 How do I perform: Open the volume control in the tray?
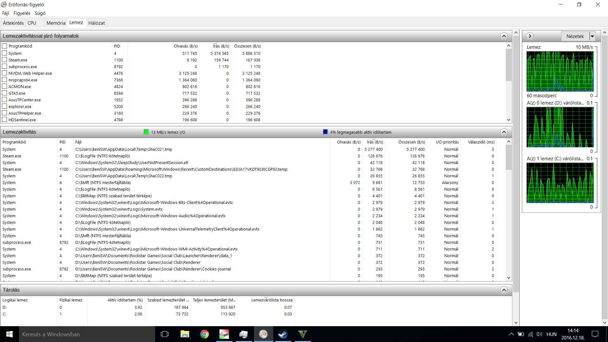tap(540, 334)
